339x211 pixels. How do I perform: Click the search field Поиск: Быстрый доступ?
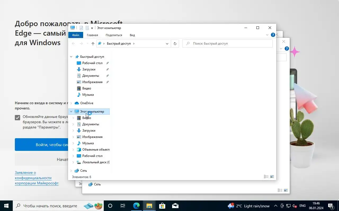tap(228, 44)
